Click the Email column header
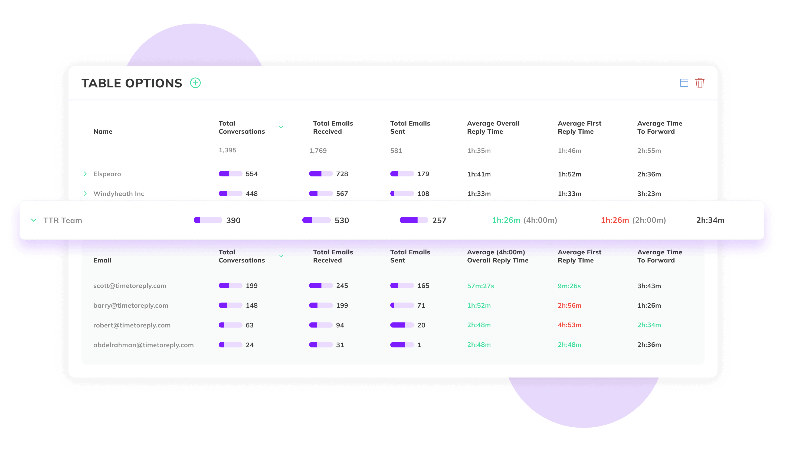 [x=102, y=260]
